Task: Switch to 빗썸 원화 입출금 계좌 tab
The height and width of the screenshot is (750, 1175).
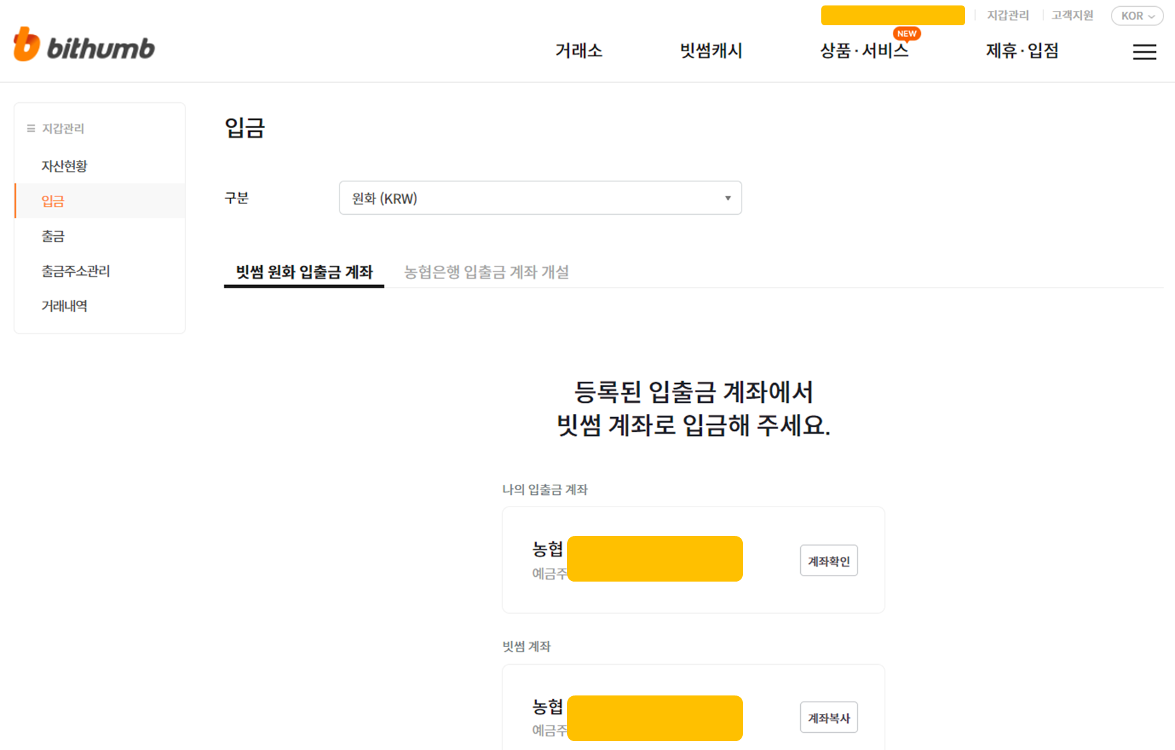Action: click(304, 272)
